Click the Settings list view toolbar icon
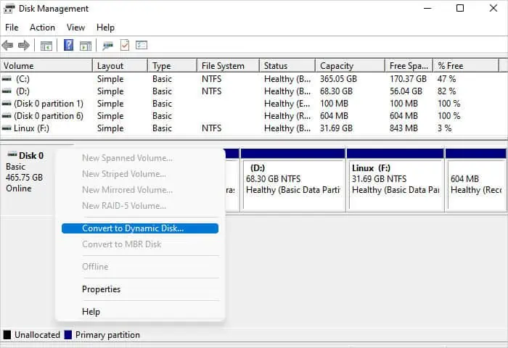This screenshot has width=508, height=348. tap(142, 45)
